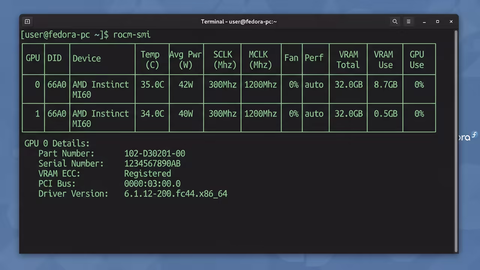Click GPU index '0' in the table

pos(37,85)
